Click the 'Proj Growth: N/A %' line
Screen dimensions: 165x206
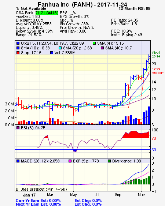pyautogui.click(x=77, y=27)
